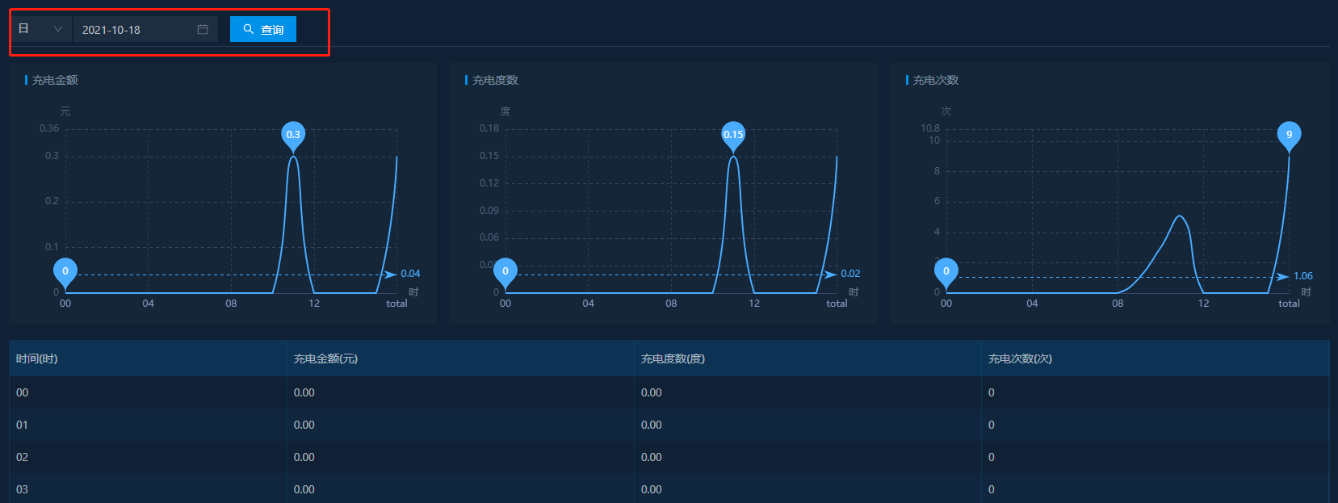The height and width of the screenshot is (503, 1338).
Task: Click the 0.04 average line label
Action: (410, 274)
